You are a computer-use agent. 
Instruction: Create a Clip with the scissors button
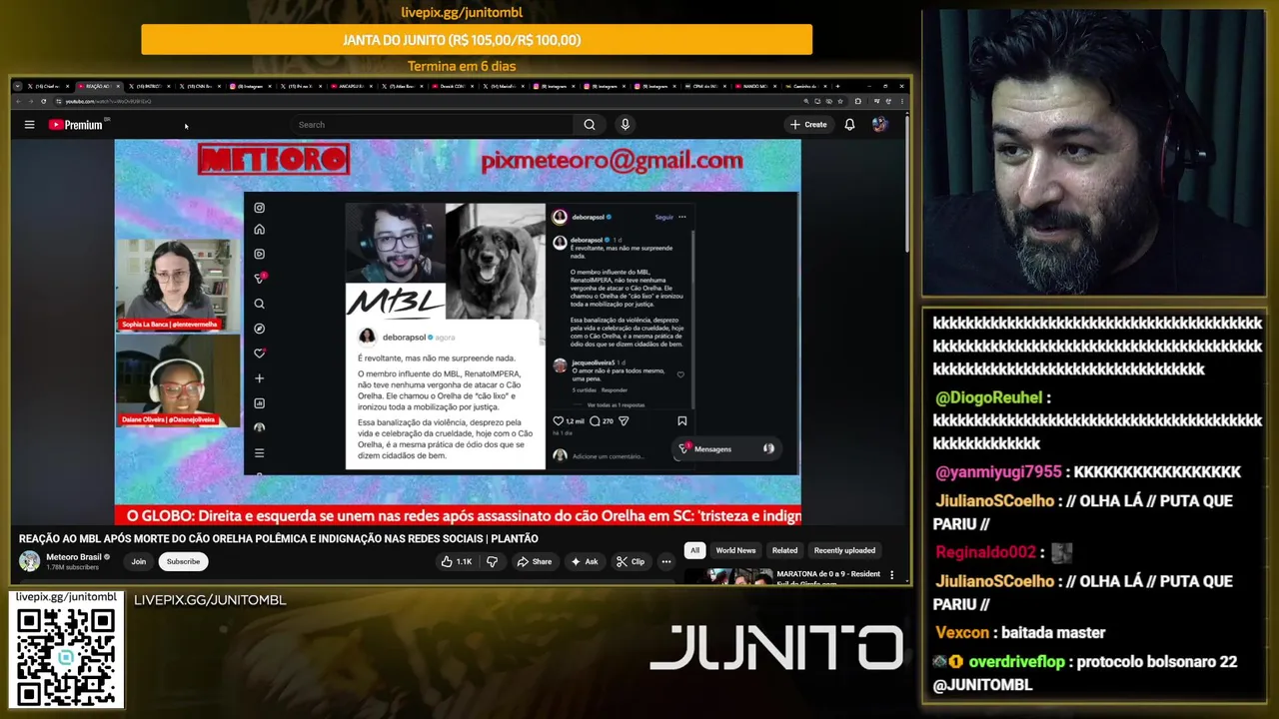coord(631,561)
